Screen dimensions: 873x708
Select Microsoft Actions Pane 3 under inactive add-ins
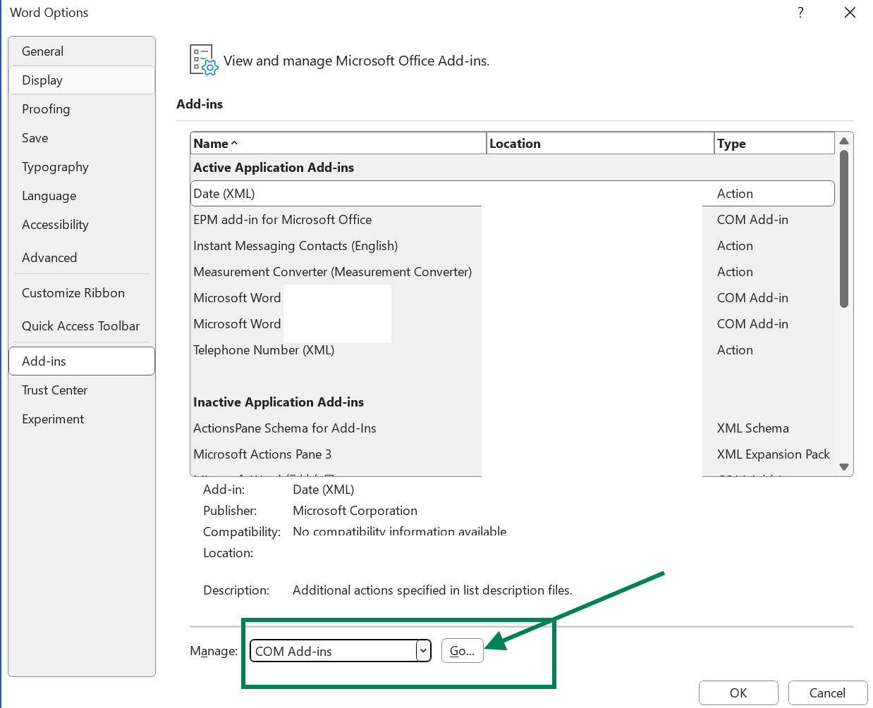point(262,454)
